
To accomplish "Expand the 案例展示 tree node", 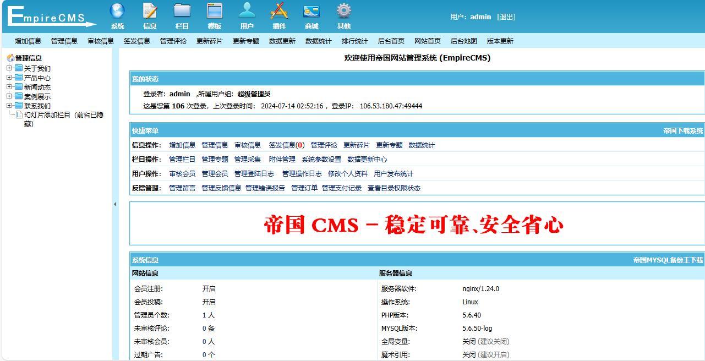I will pos(9,96).
